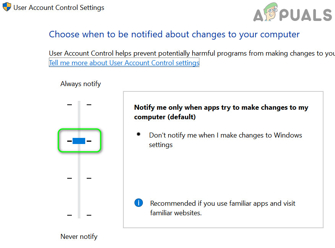
Task: Open the Tell me more about UAC link
Action: (124, 63)
